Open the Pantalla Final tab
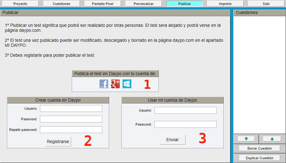This screenshot has height=163, width=286. [x=102, y=4]
